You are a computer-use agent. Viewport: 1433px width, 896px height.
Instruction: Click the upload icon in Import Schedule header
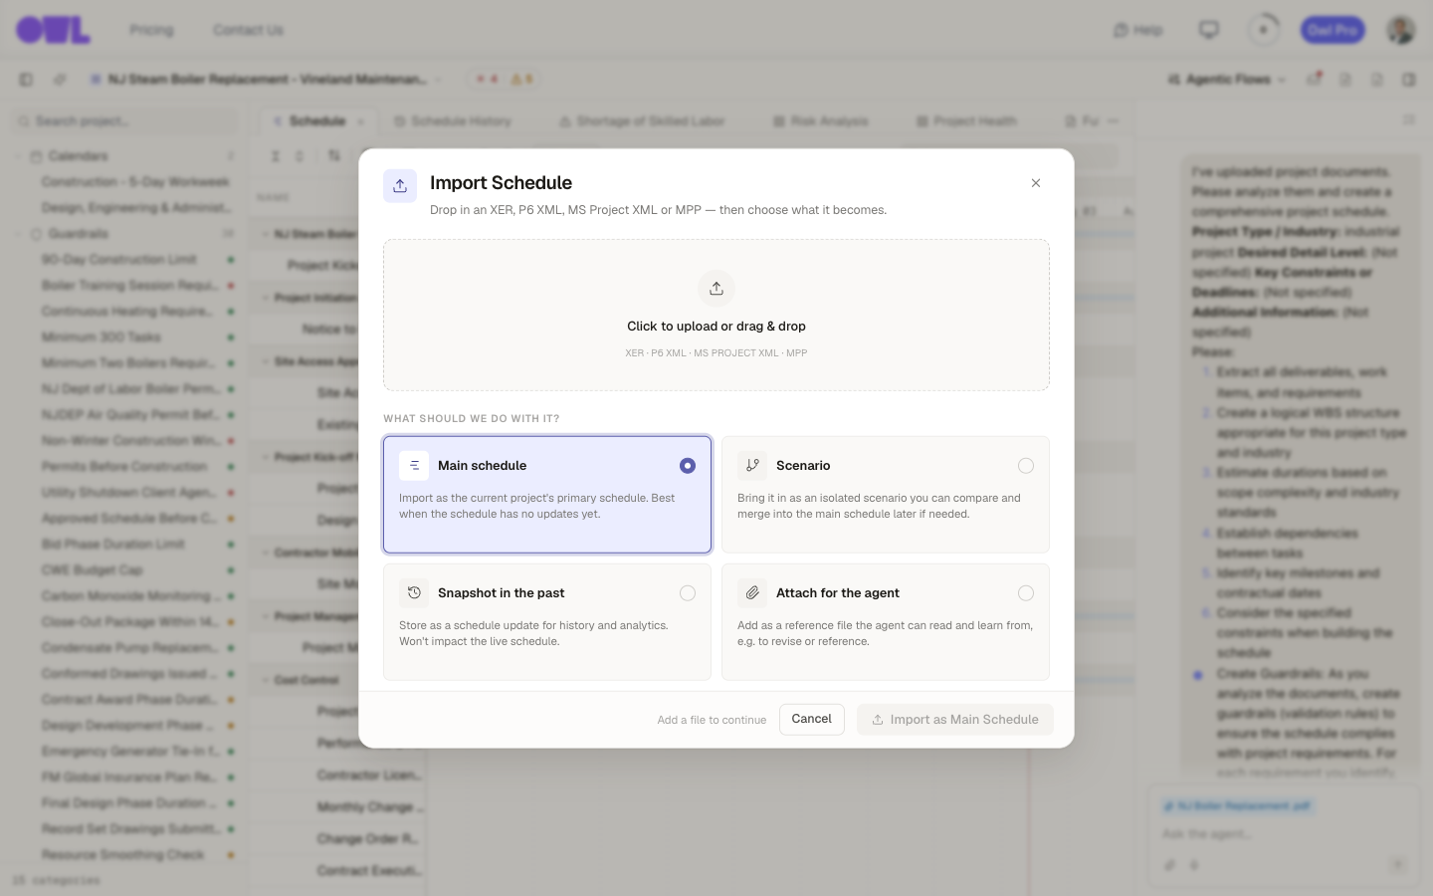pos(400,185)
